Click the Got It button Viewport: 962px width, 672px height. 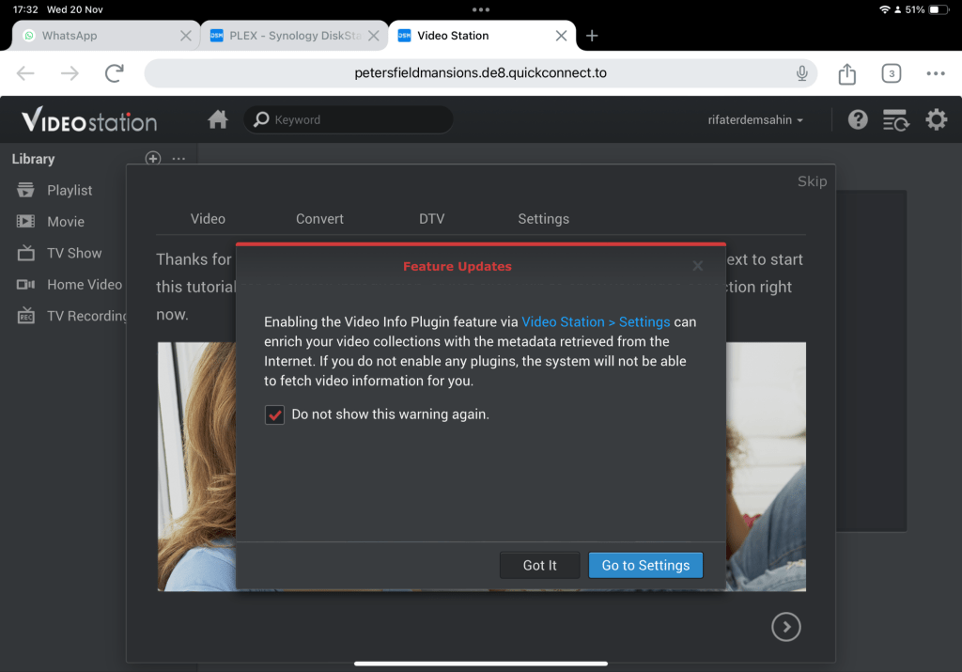pos(540,565)
